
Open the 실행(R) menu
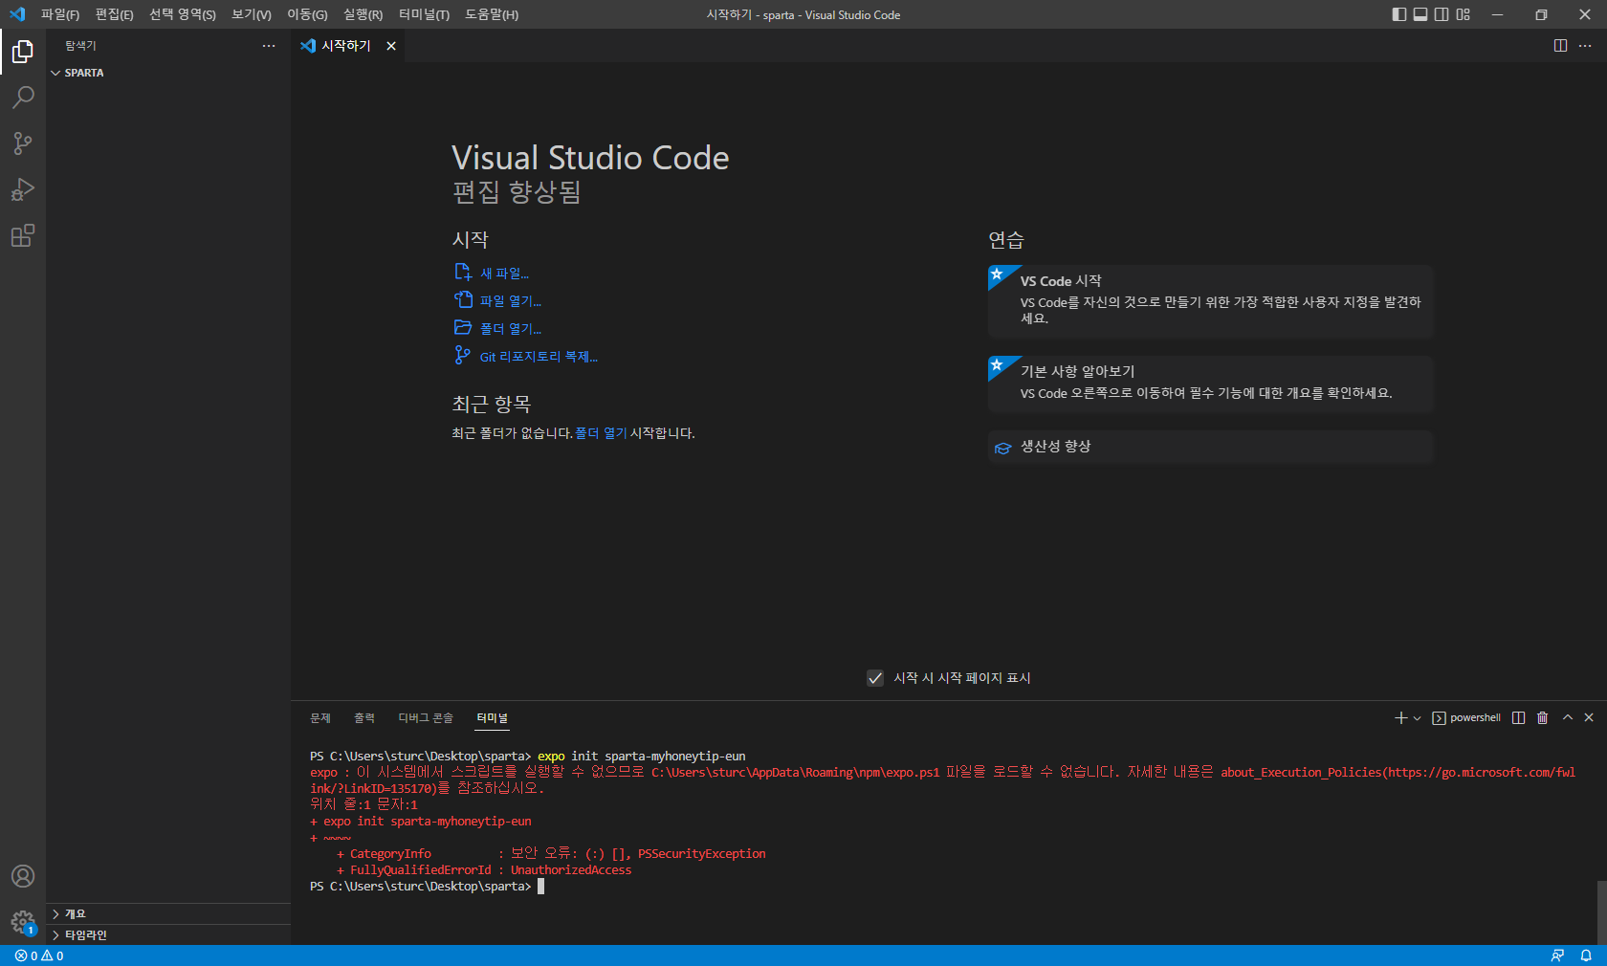363,14
